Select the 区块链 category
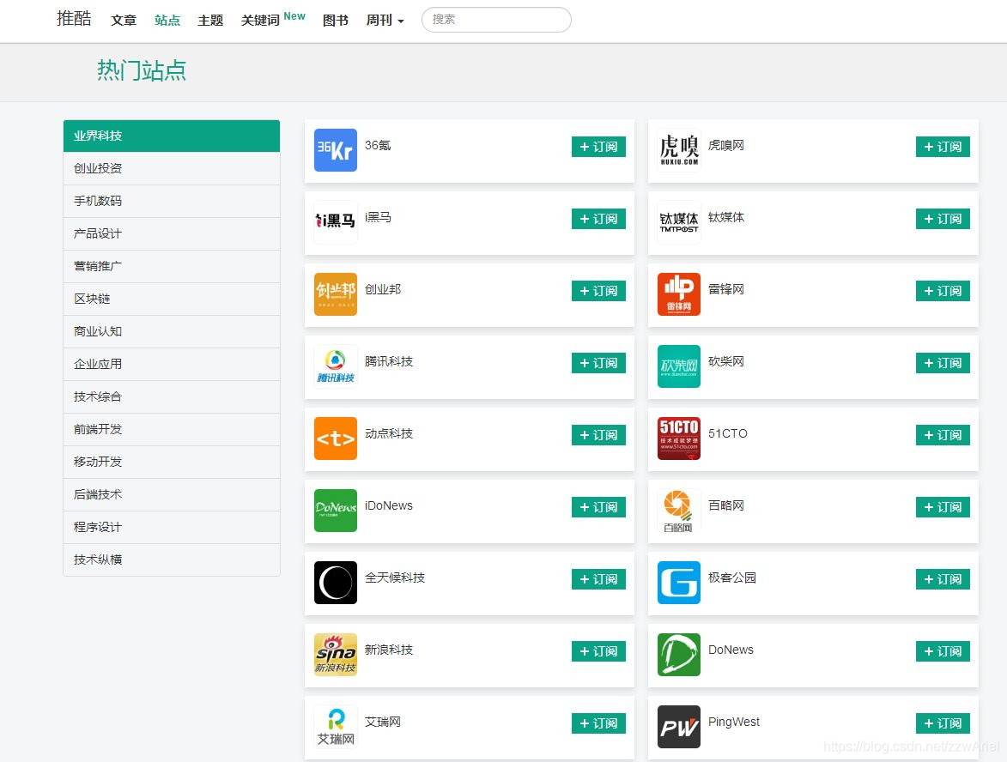Image resolution: width=1007 pixels, height=762 pixels. coord(172,299)
